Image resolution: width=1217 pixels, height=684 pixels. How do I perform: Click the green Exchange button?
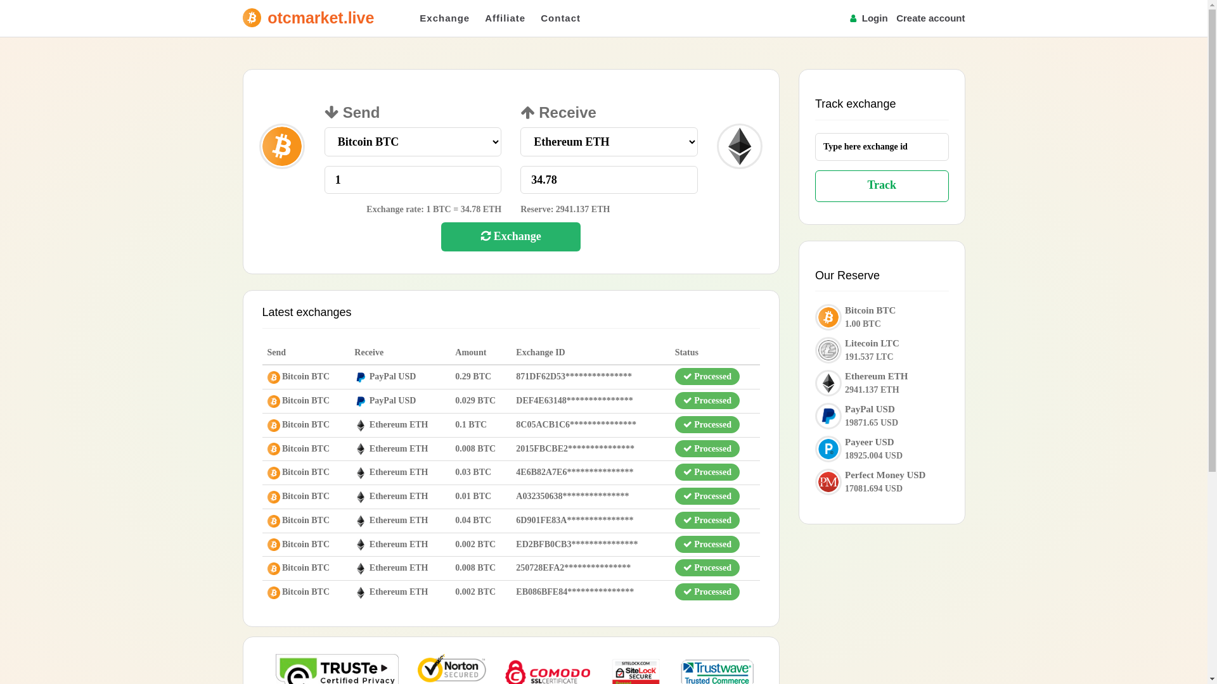(511, 237)
